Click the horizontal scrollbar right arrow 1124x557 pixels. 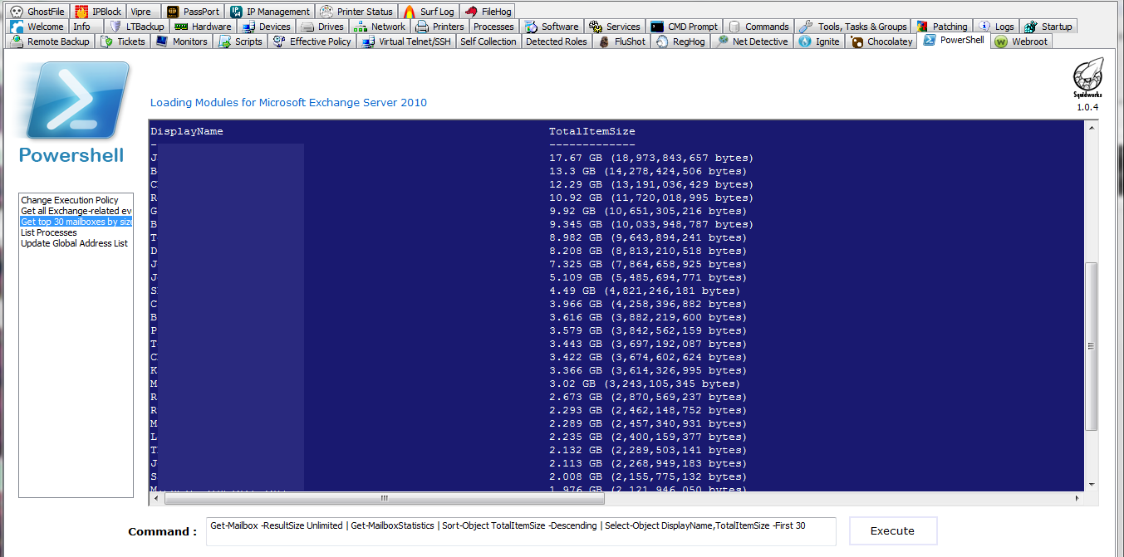1077,498
